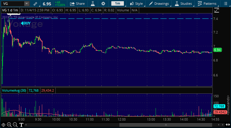Image resolution: width=231 pixels, height=128 pixels.
Task: Open the symbol link chain icon
Action: pyautogui.click(x=35, y=4)
